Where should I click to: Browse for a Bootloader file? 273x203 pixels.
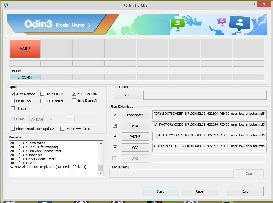click(x=135, y=115)
